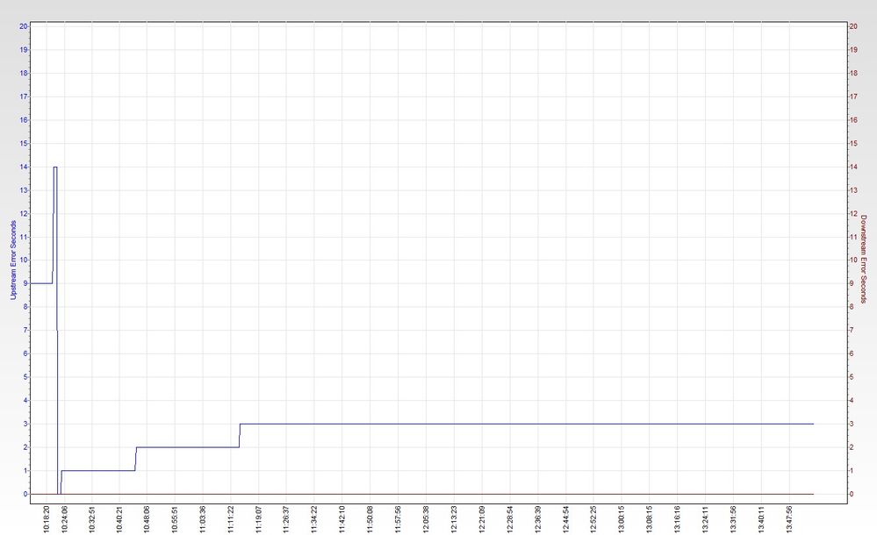Click the 13:00:15 time axis label
This screenshot has height=535, width=877.
[x=622, y=519]
